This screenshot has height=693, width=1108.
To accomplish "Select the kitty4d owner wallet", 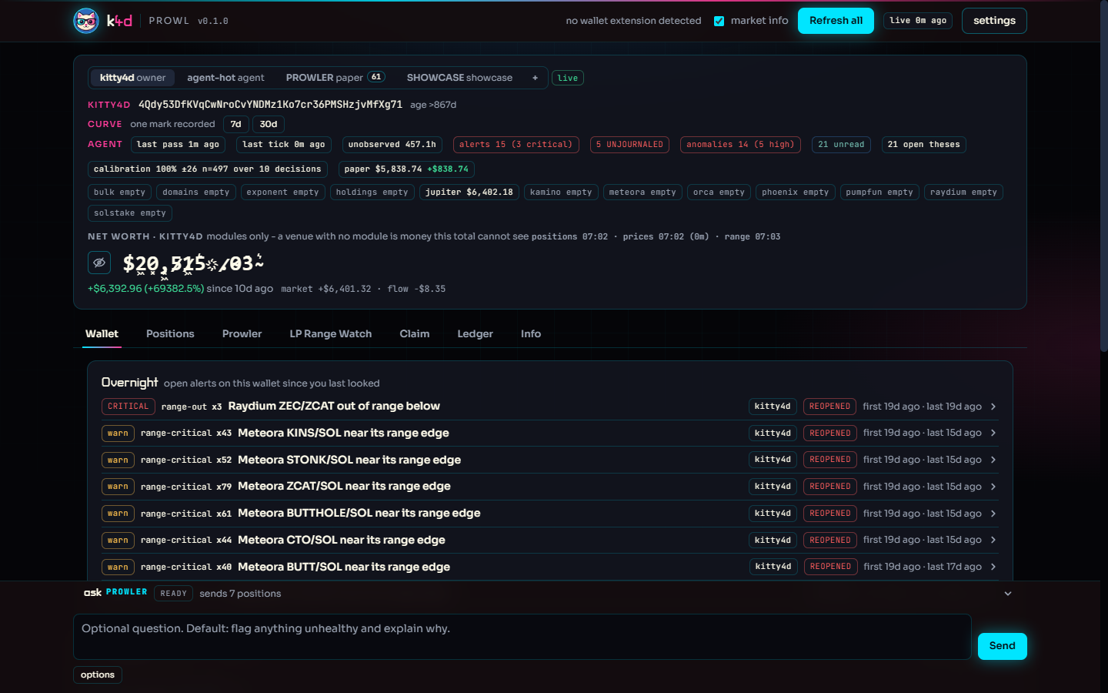I will click(x=133, y=78).
